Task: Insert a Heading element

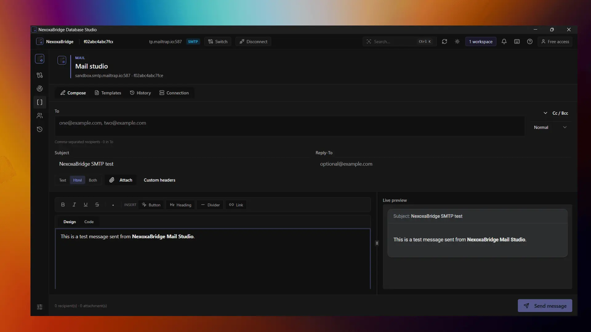Action: [180, 205]
